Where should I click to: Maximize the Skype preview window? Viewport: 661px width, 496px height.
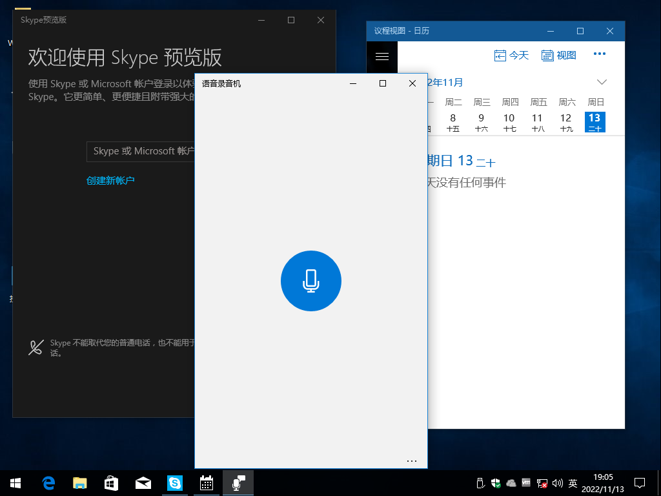pos(291,20)
